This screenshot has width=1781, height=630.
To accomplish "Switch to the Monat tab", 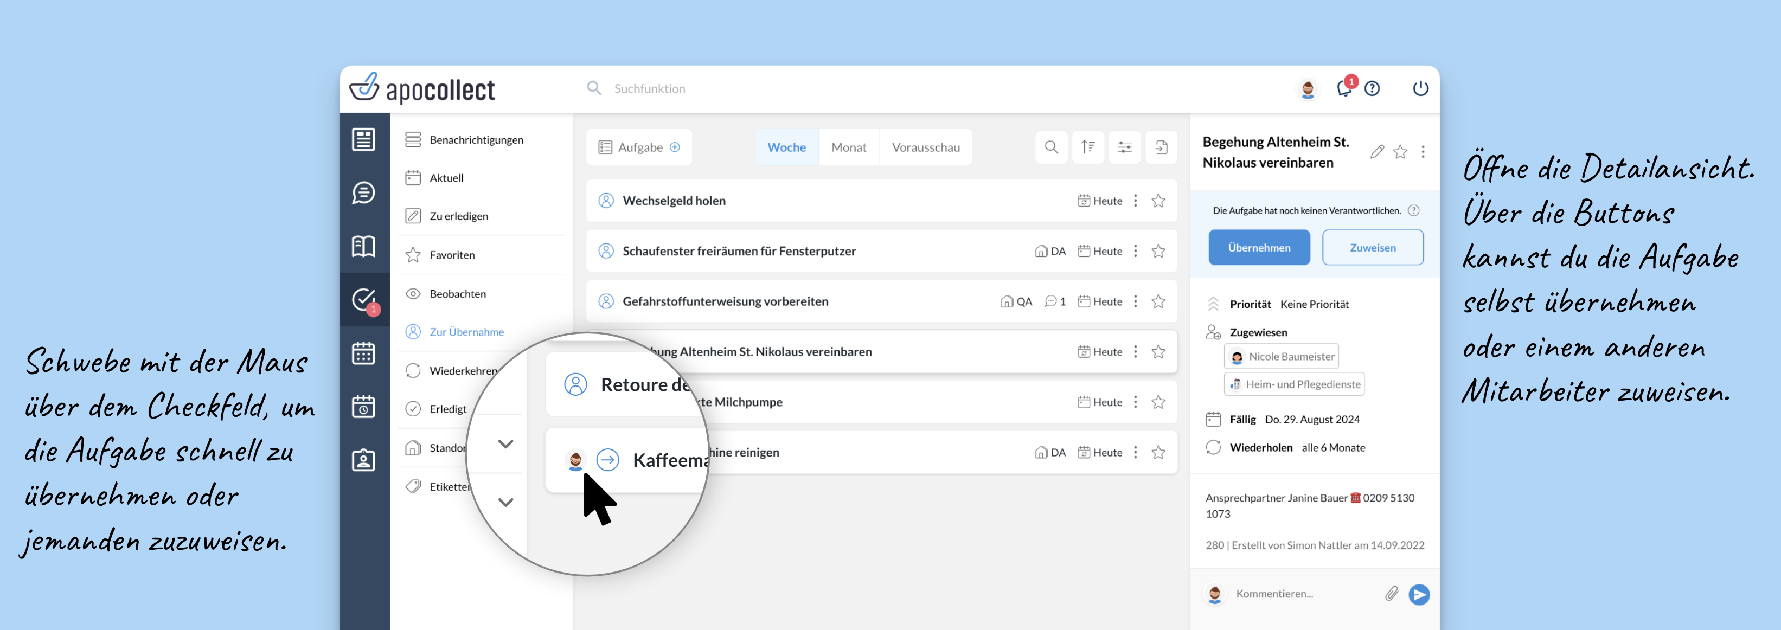I will point(848,147).
